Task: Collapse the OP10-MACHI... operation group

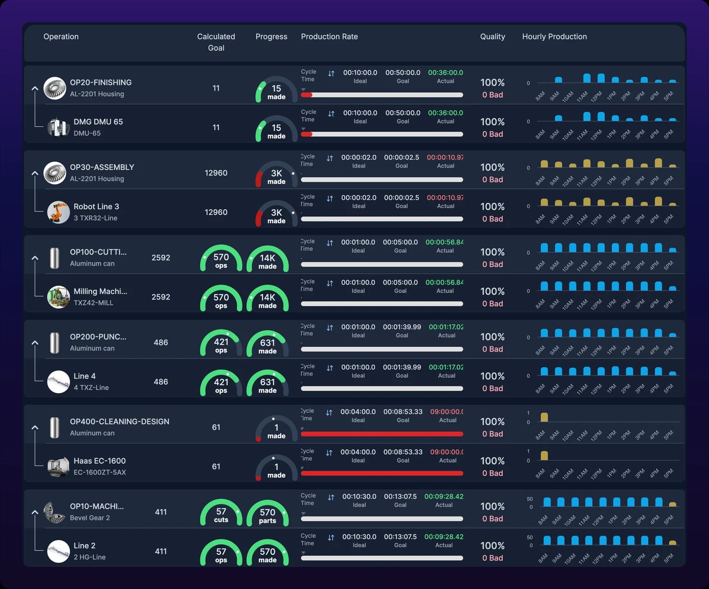Action: [35, 512]
